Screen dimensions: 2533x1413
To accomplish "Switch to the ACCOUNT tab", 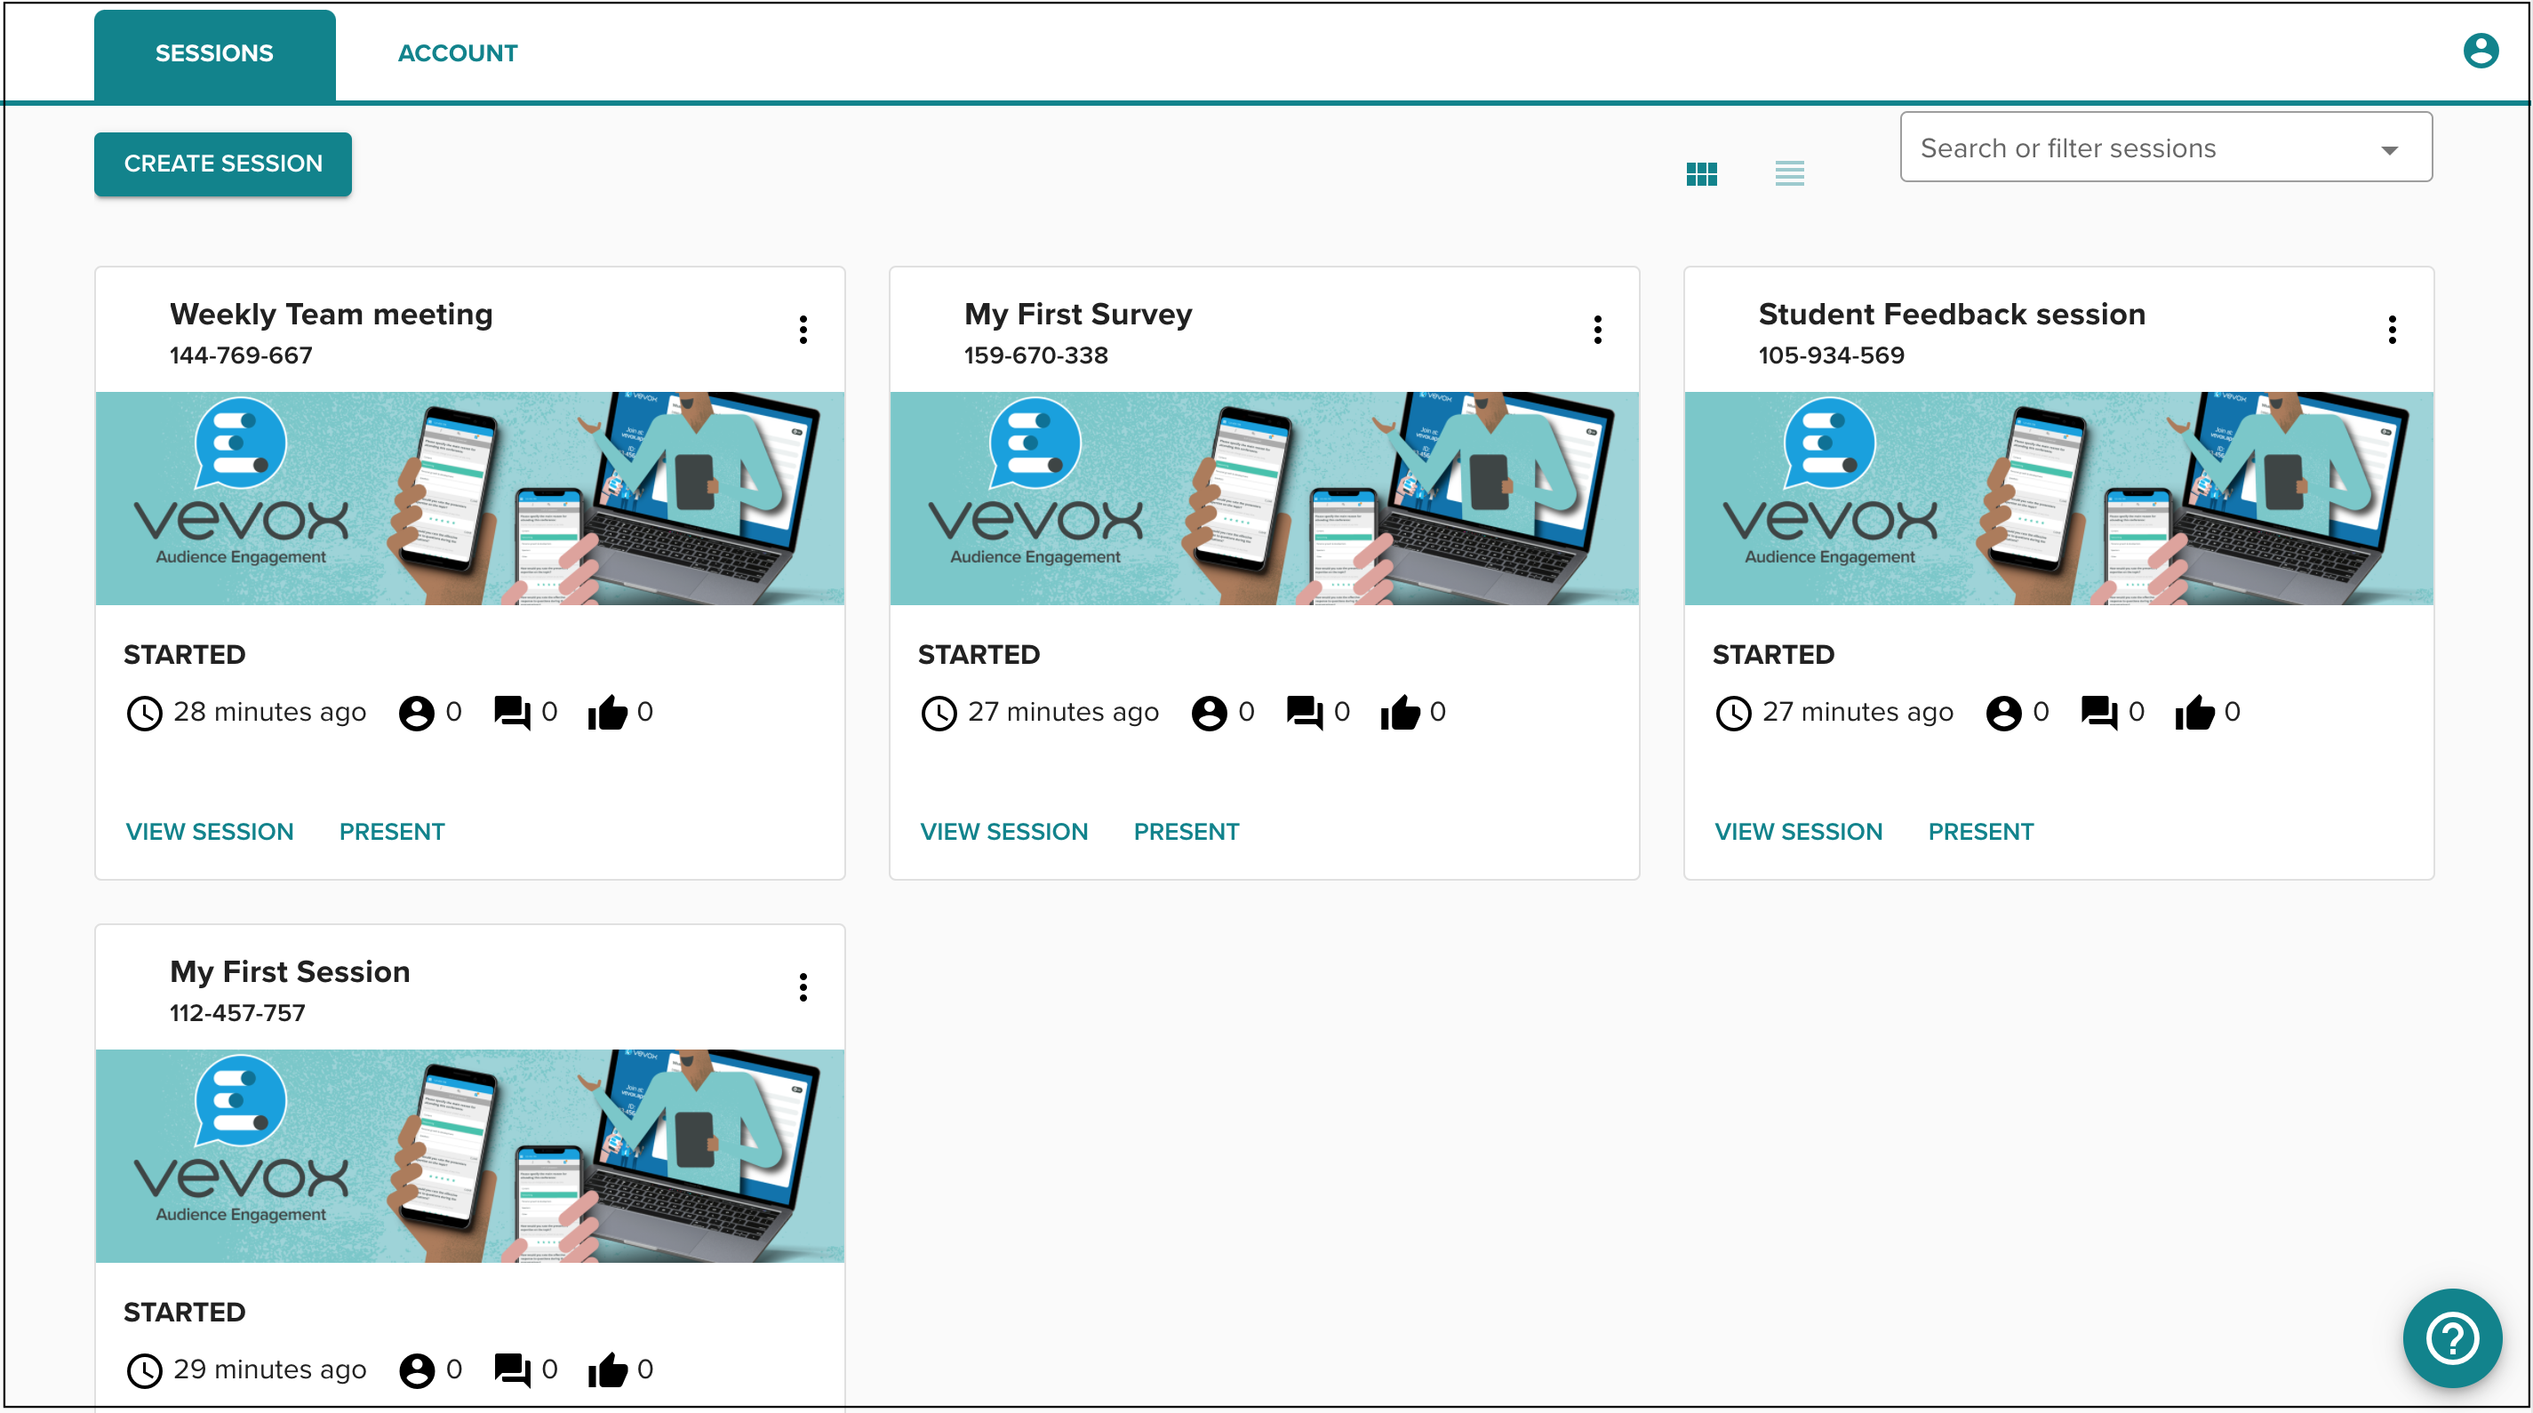I will [x=457, y=52].
